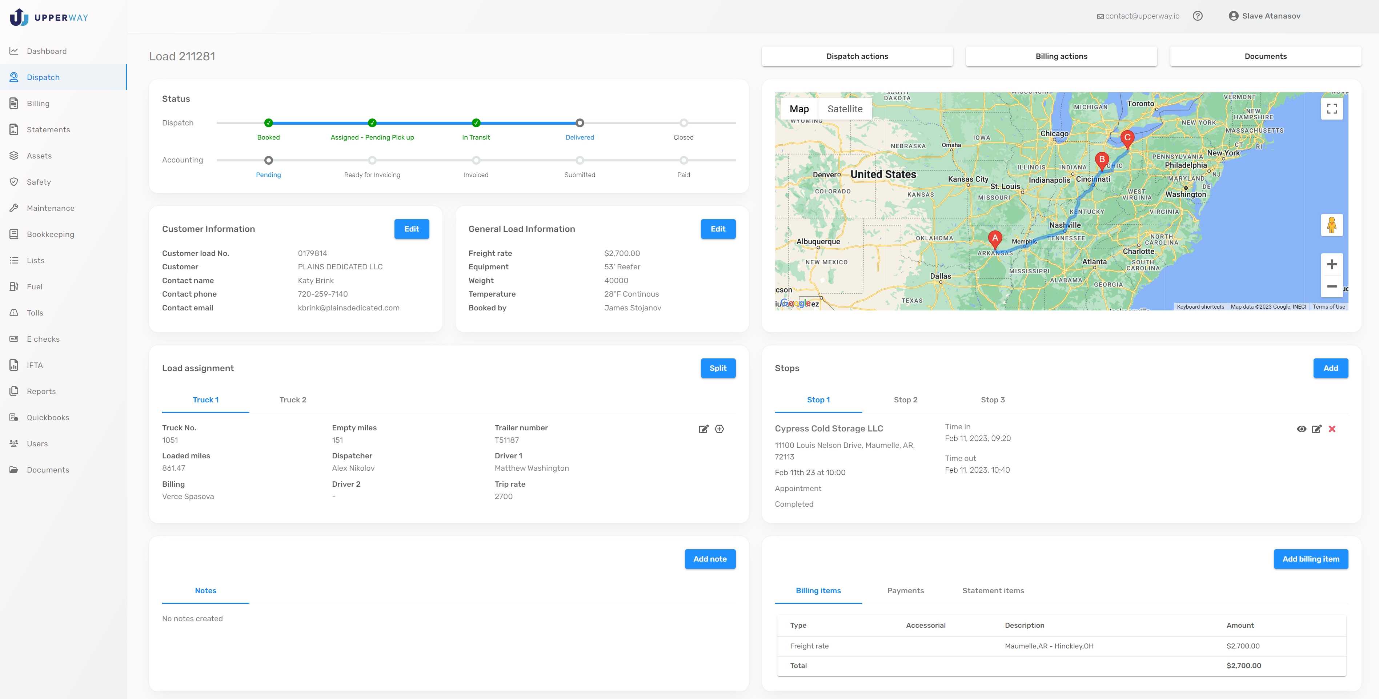1379x699 pixels.
Task: Click Ready for Invoicing accounting marker
Action: [x=372, y=160]
